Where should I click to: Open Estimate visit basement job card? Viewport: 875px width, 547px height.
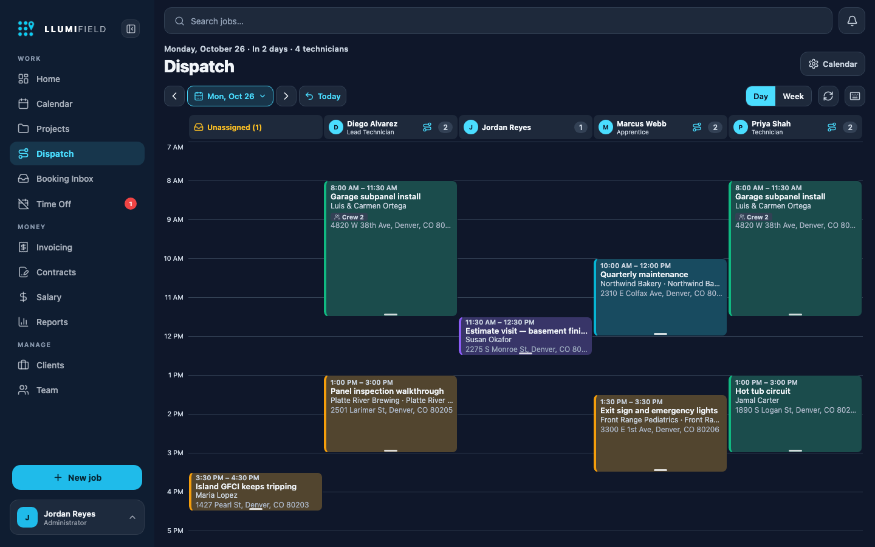click(526, 336)
